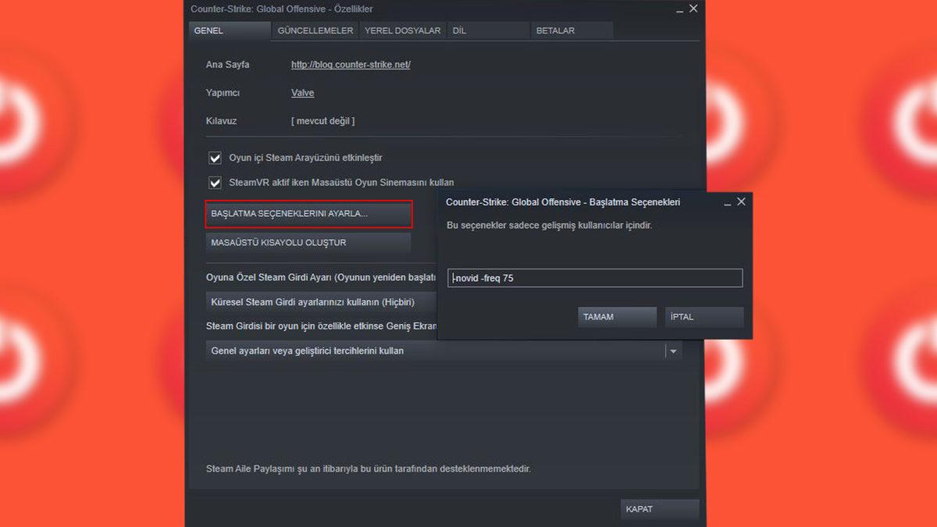Click inside the launch options text field
The width and height of the screenshot is (937, 527).
pyautogui.click(x=594, y=277)
